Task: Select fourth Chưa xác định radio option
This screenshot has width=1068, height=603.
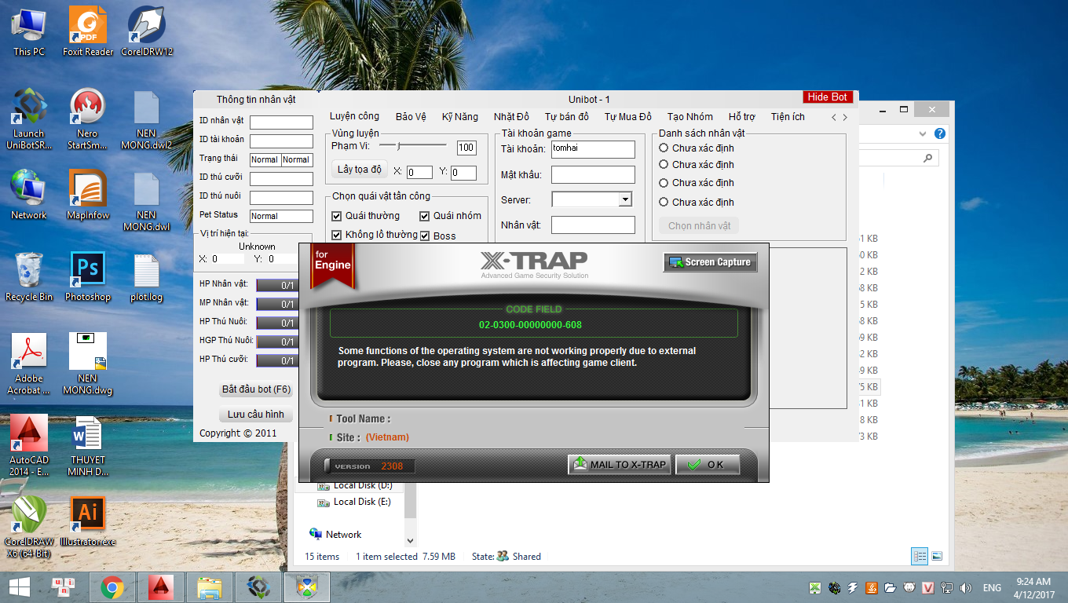Action: pyautogui.click(x=664, y=202)
